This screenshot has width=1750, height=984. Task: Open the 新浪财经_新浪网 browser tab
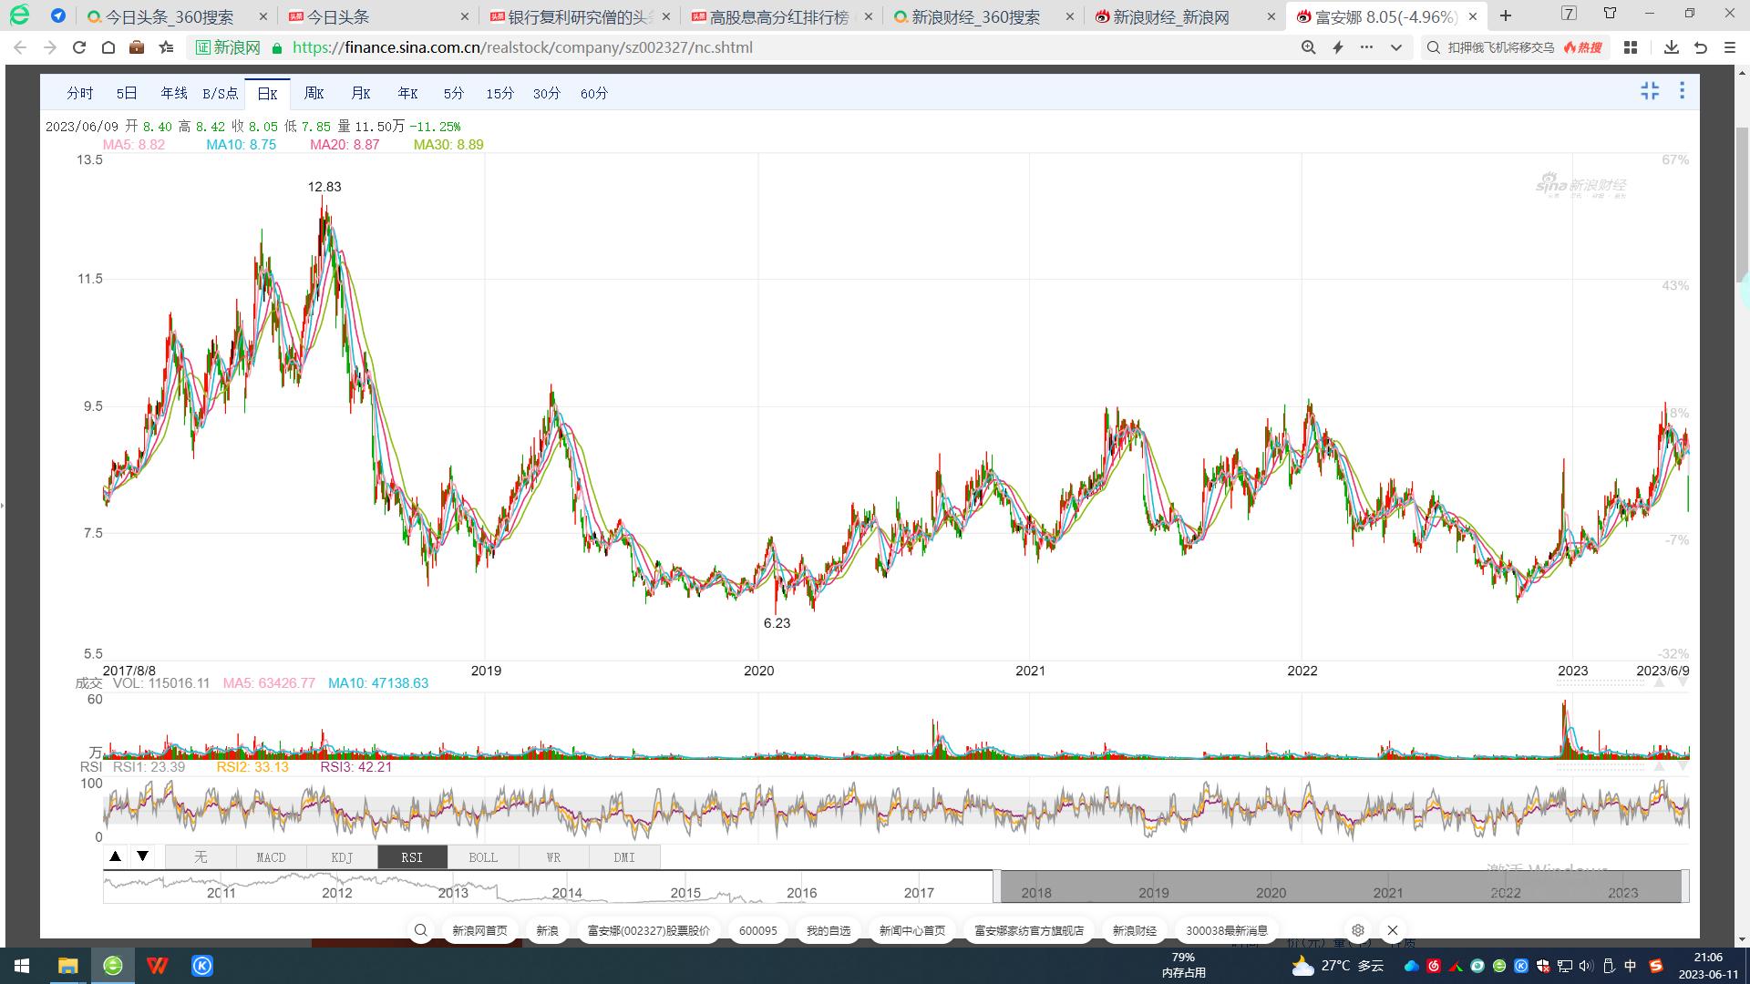click(x=1171, y=16)
